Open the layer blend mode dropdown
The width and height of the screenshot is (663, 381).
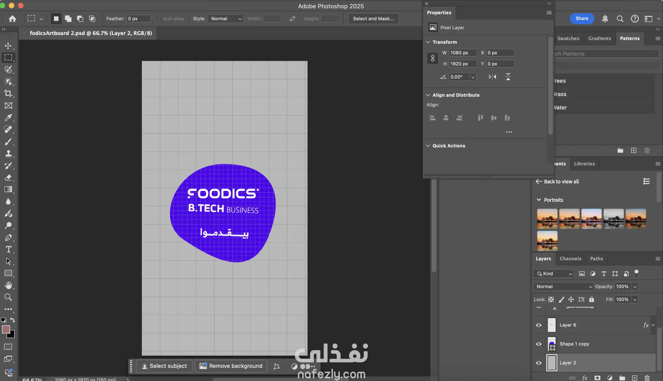(563, 287)
